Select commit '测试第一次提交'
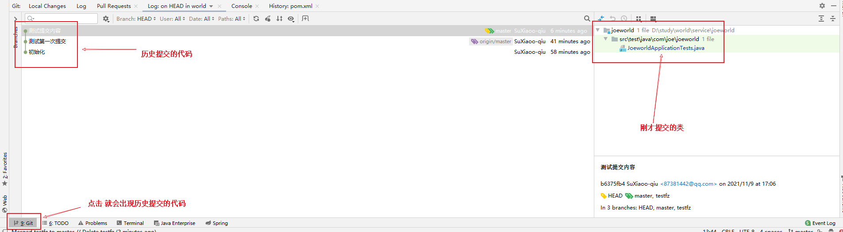This screenshot has height=232, width=843. point(308,41)
